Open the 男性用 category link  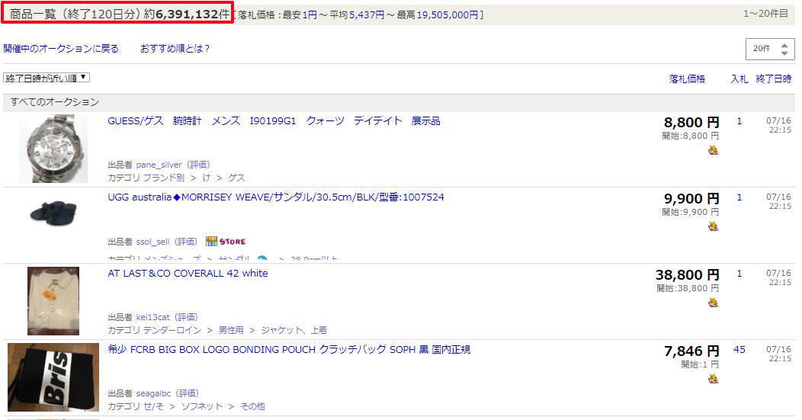tap(231, 330)
